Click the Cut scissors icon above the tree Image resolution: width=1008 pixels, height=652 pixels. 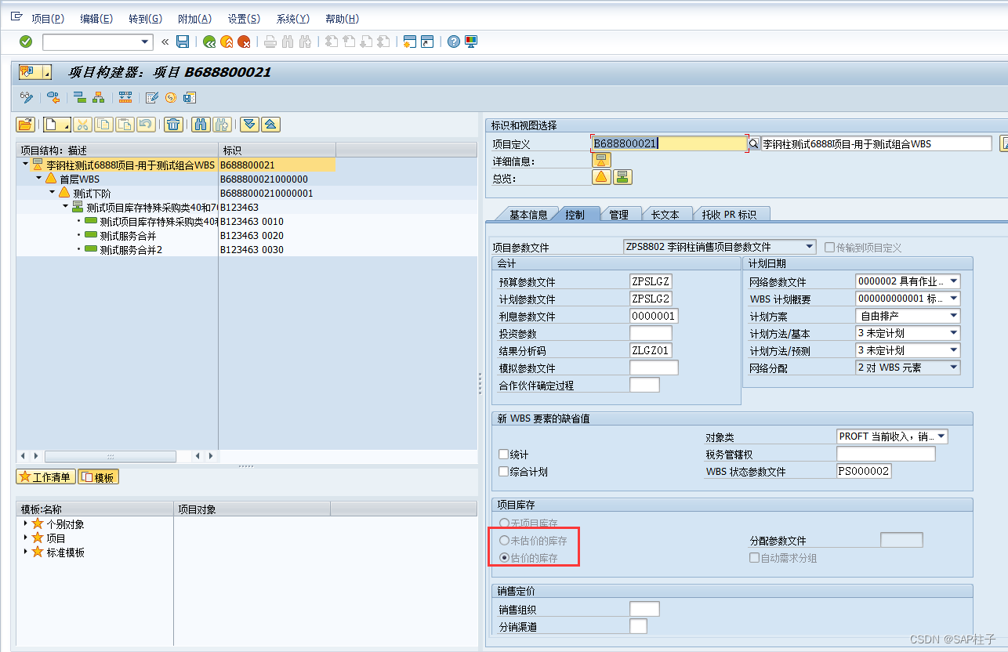[83, 124]
